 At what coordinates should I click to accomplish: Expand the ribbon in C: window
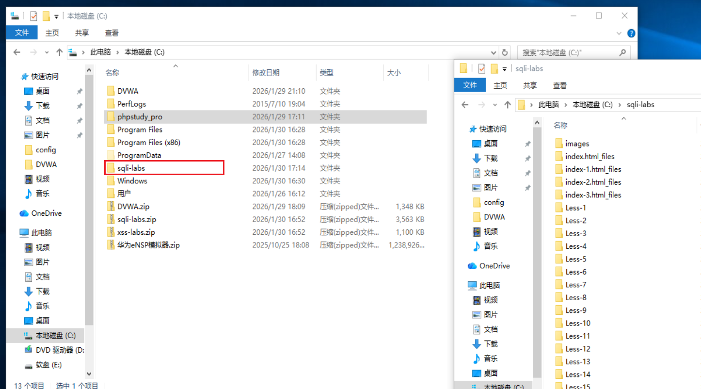click(619, 33)
